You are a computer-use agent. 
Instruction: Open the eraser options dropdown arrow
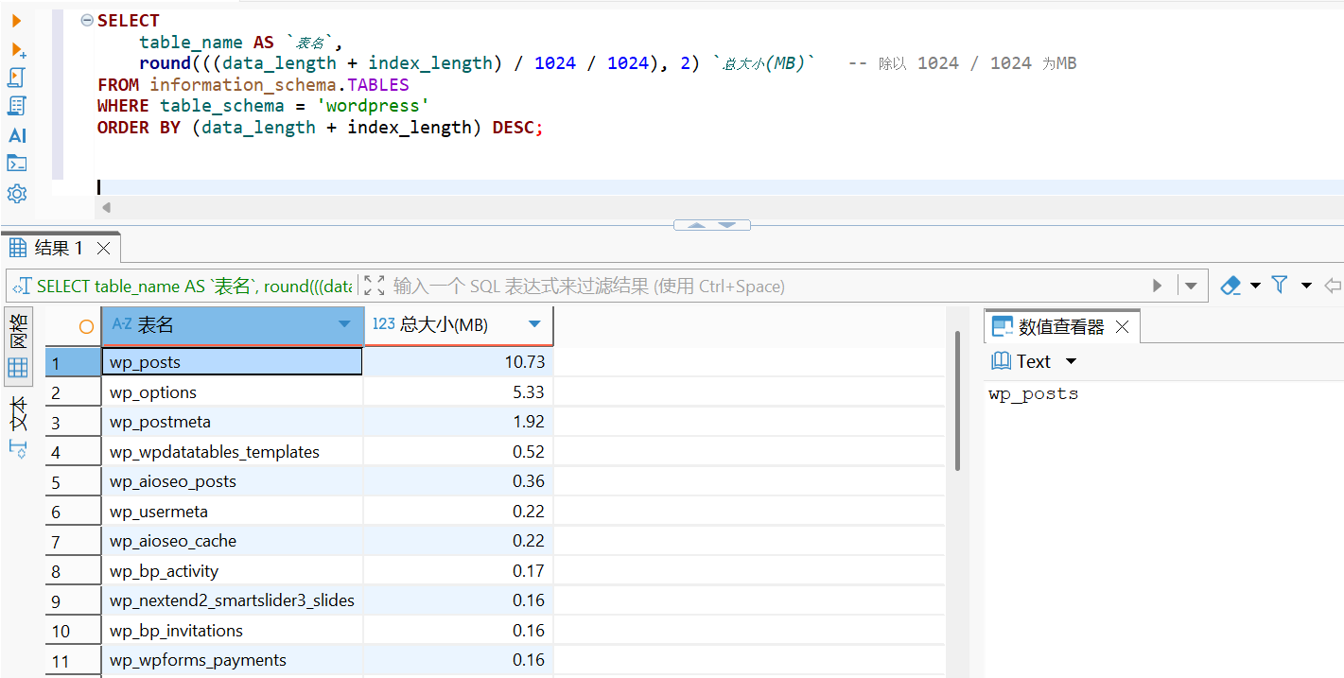(x=1256, y=285)
